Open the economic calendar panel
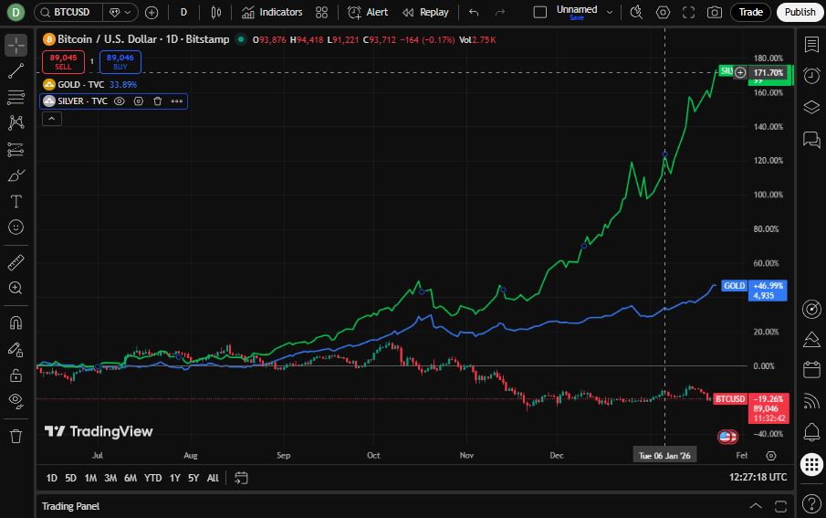The width and height of the screenshot is (826, 518). 811,369
